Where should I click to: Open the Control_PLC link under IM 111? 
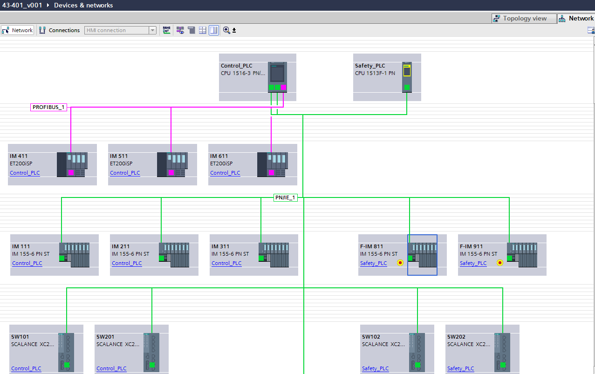coord(27,263)
